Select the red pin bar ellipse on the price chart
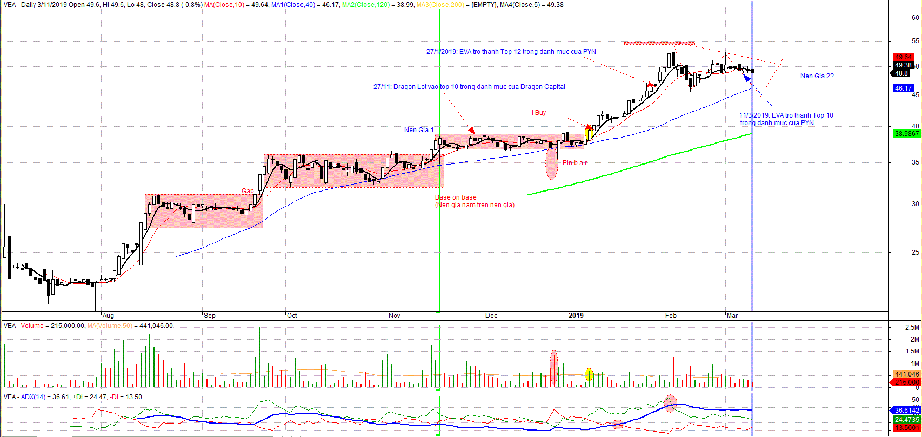The width and height of the screenshot is (922, 437). tap(551, 163)
